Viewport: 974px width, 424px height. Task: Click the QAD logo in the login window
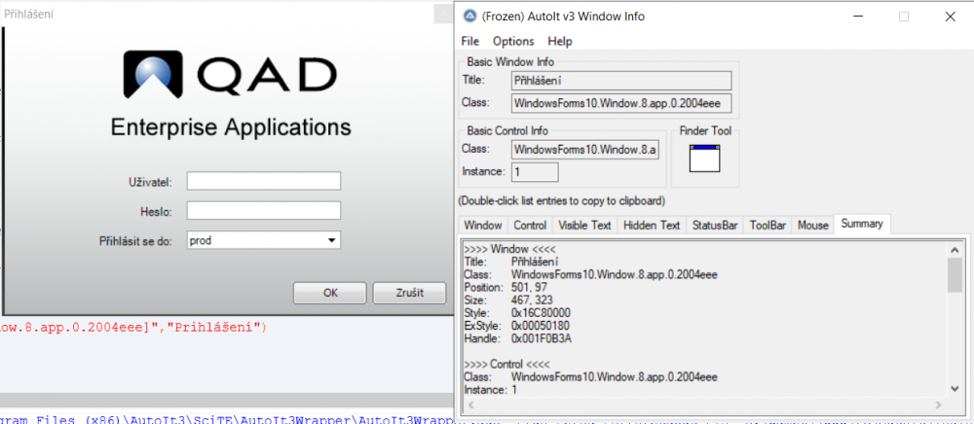[230, 74]
